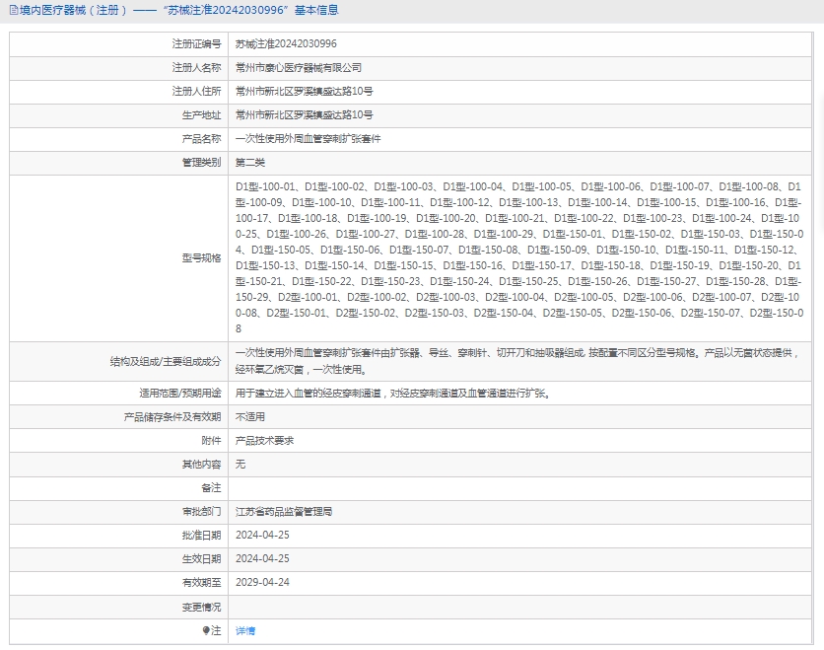The width and height of the screenshot is (824, 650).
Task: Select registration number value 苏械注准20242030996 in table
Action: pos(286,44)
